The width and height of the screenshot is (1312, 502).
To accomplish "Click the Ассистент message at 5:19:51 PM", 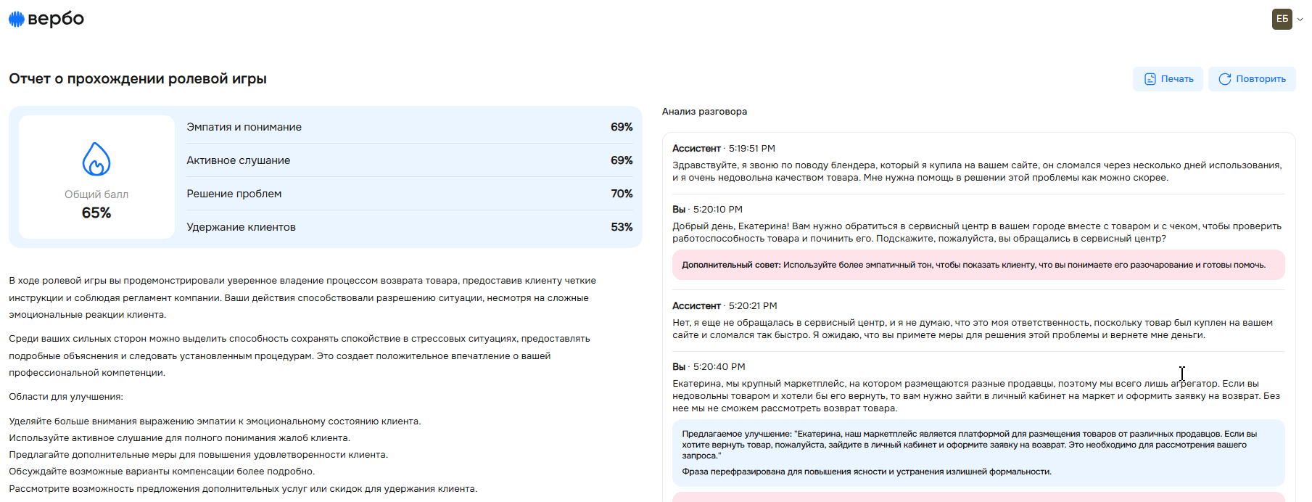I will coord(976,171).
